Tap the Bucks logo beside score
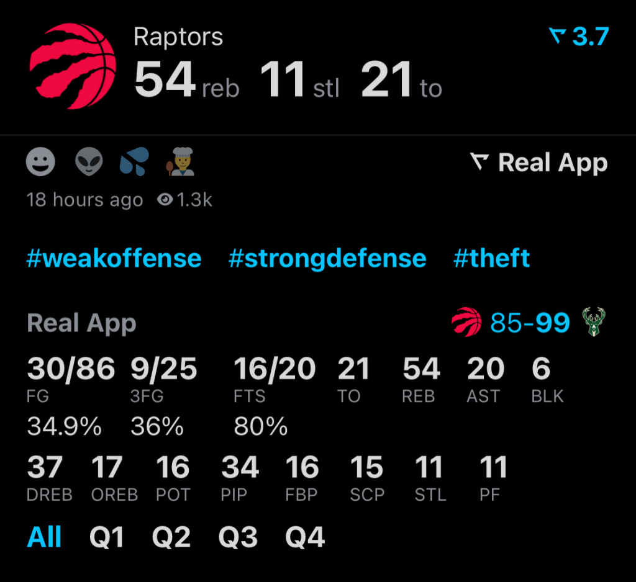Screen dimensions: 636x582 [594, 323]
